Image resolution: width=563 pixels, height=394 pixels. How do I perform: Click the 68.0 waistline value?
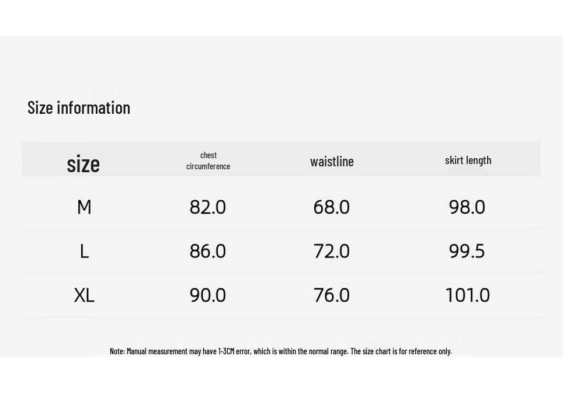[x=331, y=207]
